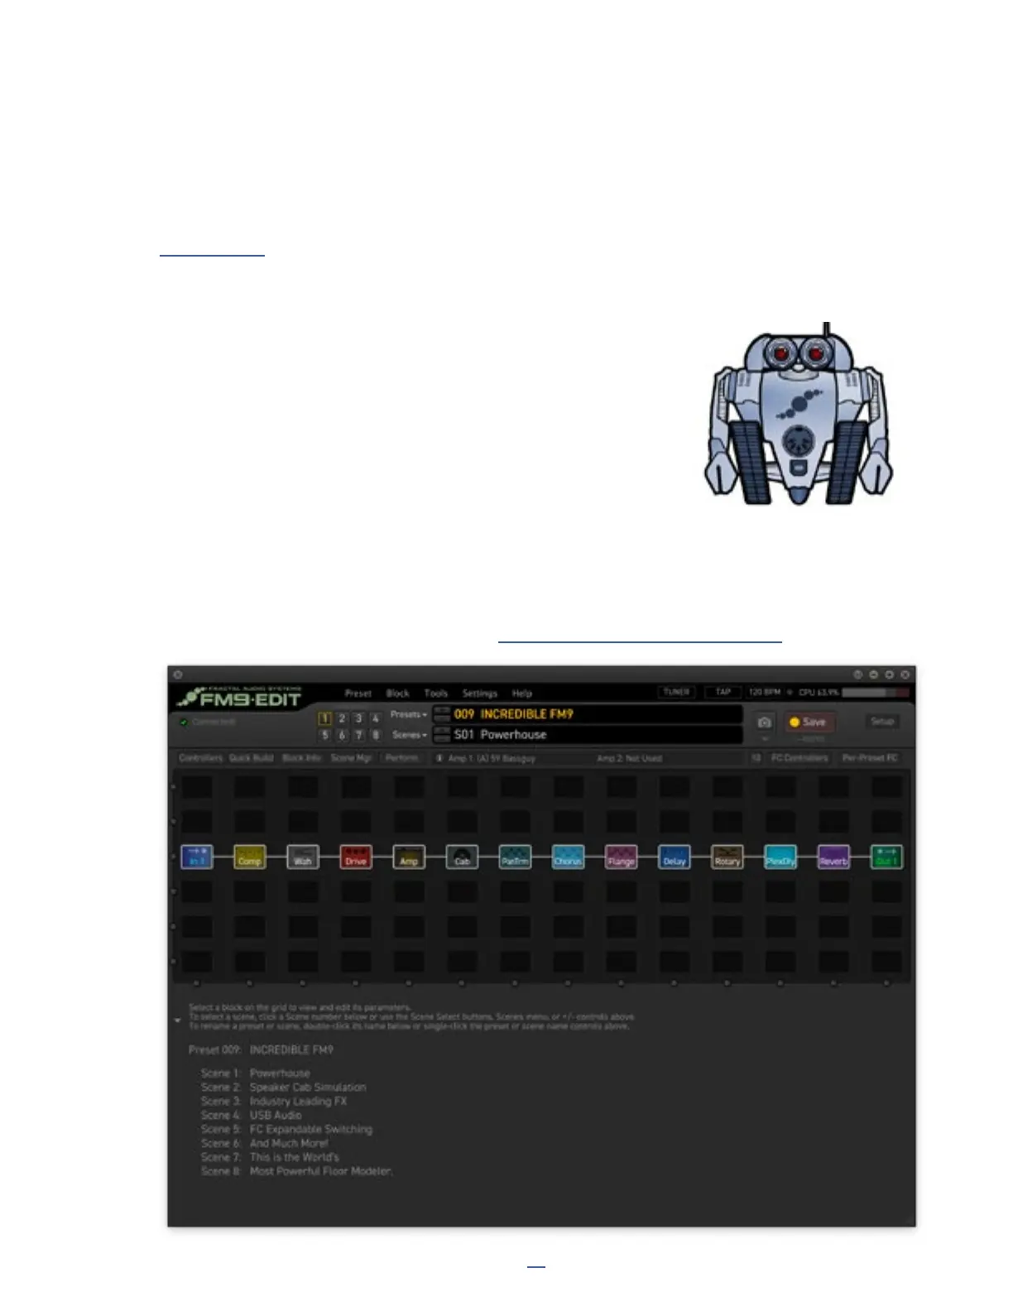
Task: Click Scene 4: USB Audio
Action: [251, 1116]
